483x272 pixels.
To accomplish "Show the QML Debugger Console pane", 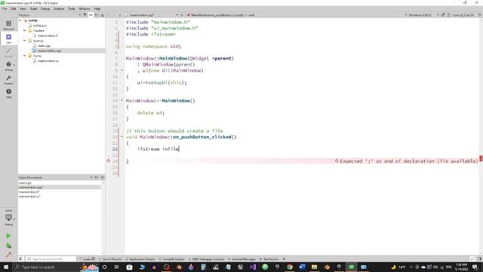I will click(206, 259).
